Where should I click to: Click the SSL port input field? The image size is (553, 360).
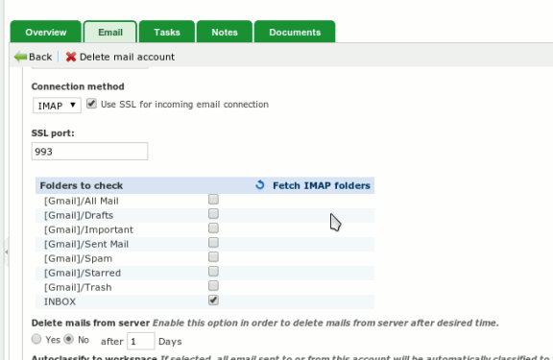89,152
